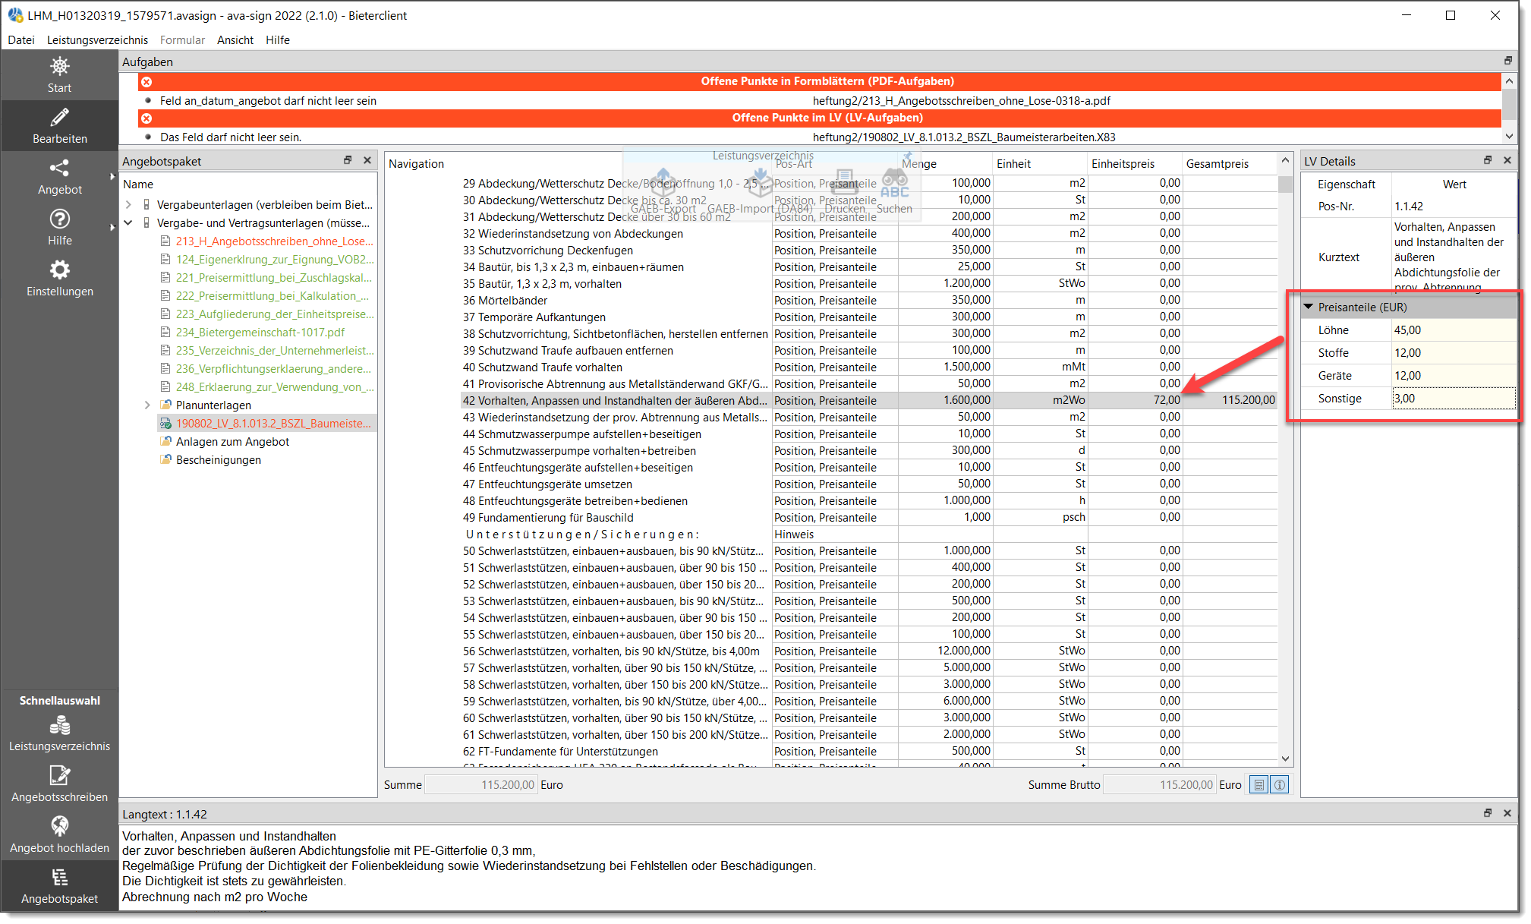
Task: Close the Langtext panel
Action: point(1507,813)
